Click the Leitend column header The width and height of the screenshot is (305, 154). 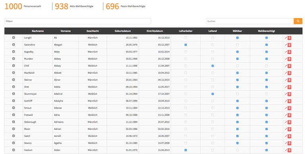coord(212,31)
